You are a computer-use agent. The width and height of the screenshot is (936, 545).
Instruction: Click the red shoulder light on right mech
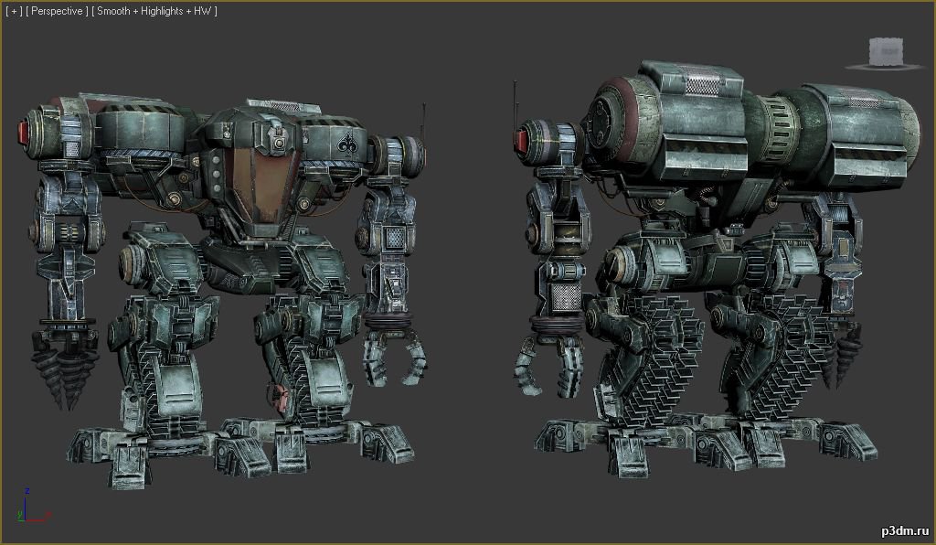coord(522,141)
